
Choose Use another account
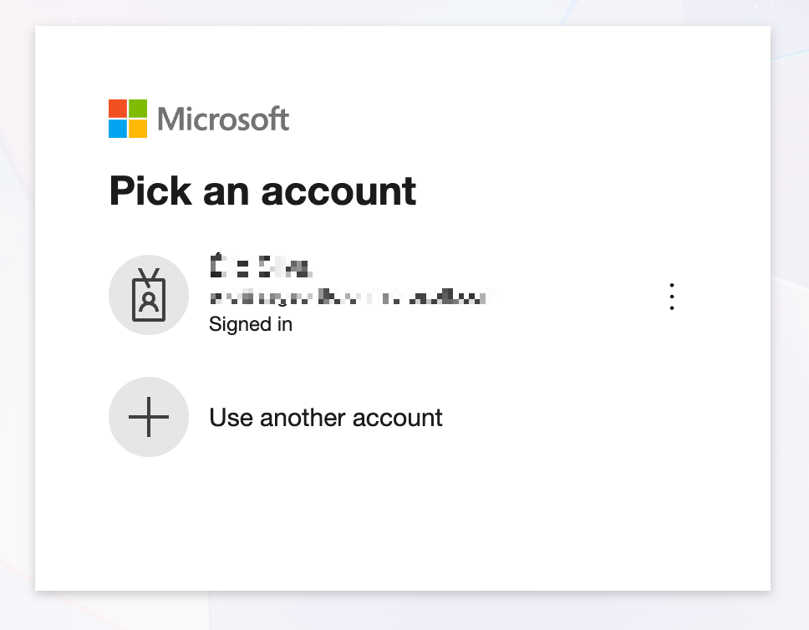pyautogui.click(x=326, y=418)
